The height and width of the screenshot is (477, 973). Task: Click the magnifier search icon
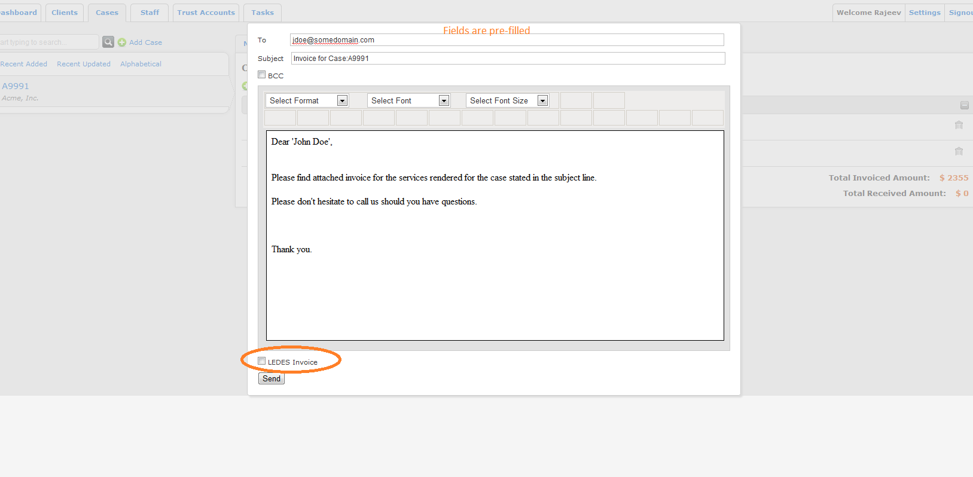coord(108,42)
